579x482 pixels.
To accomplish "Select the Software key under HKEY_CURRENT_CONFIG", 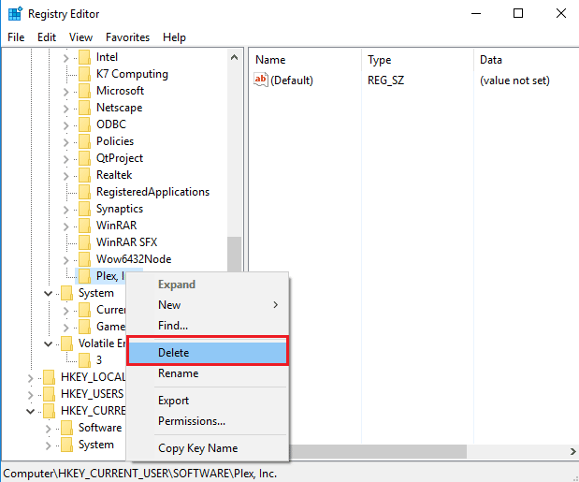I will click(x=100, y=428).
